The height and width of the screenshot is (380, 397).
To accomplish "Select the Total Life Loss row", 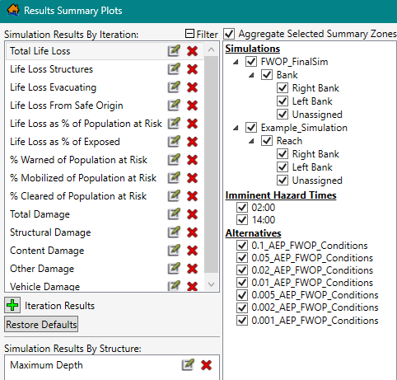I will click(x=105, y=51).
